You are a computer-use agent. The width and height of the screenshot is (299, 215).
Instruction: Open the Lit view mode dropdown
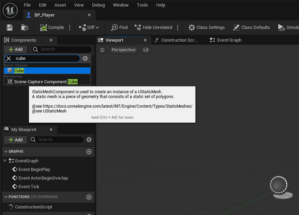pos(146,50)
